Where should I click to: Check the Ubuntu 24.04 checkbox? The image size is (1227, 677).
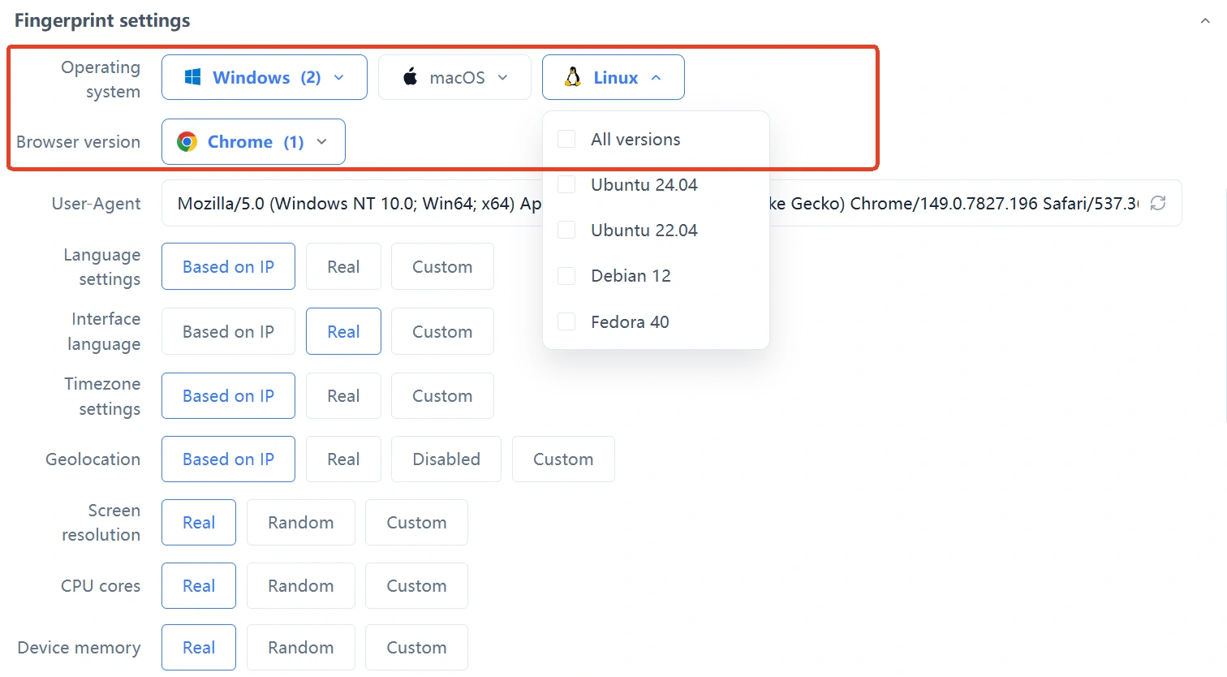(566, 185)
